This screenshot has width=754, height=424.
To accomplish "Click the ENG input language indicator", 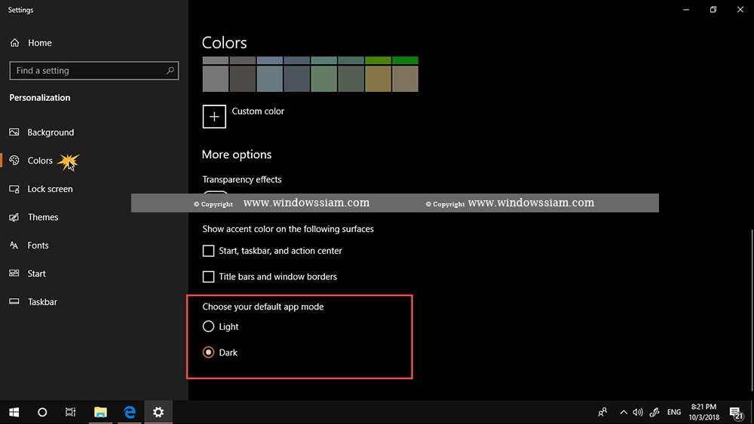I will coord(673,412).
